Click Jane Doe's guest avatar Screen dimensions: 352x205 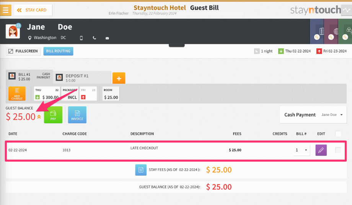click(x=13, y=31)
